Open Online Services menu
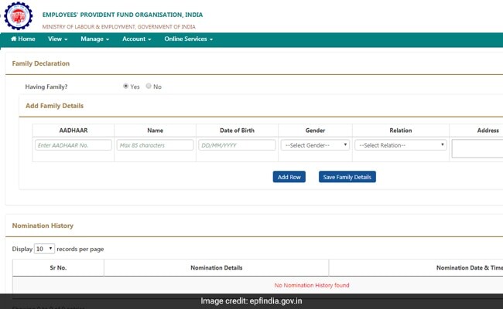Screen dimensions: 503x309 (188, 39)
